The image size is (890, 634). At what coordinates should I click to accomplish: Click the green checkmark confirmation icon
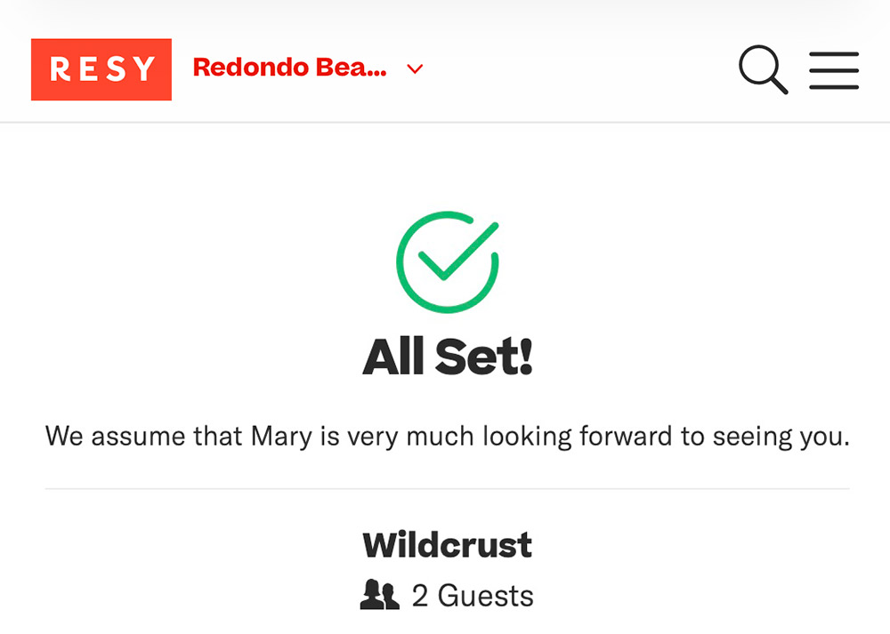point(448,261)
